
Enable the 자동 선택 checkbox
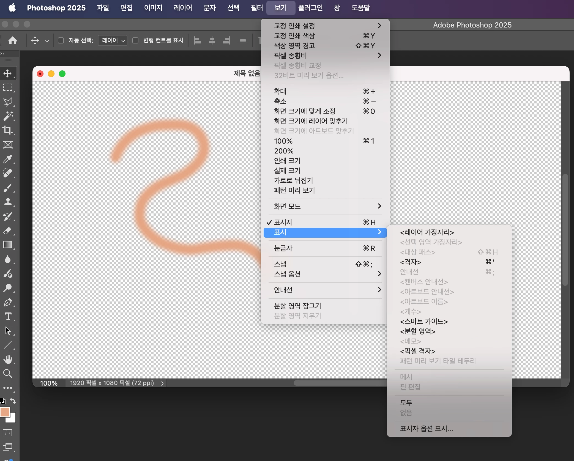point(61,41)
